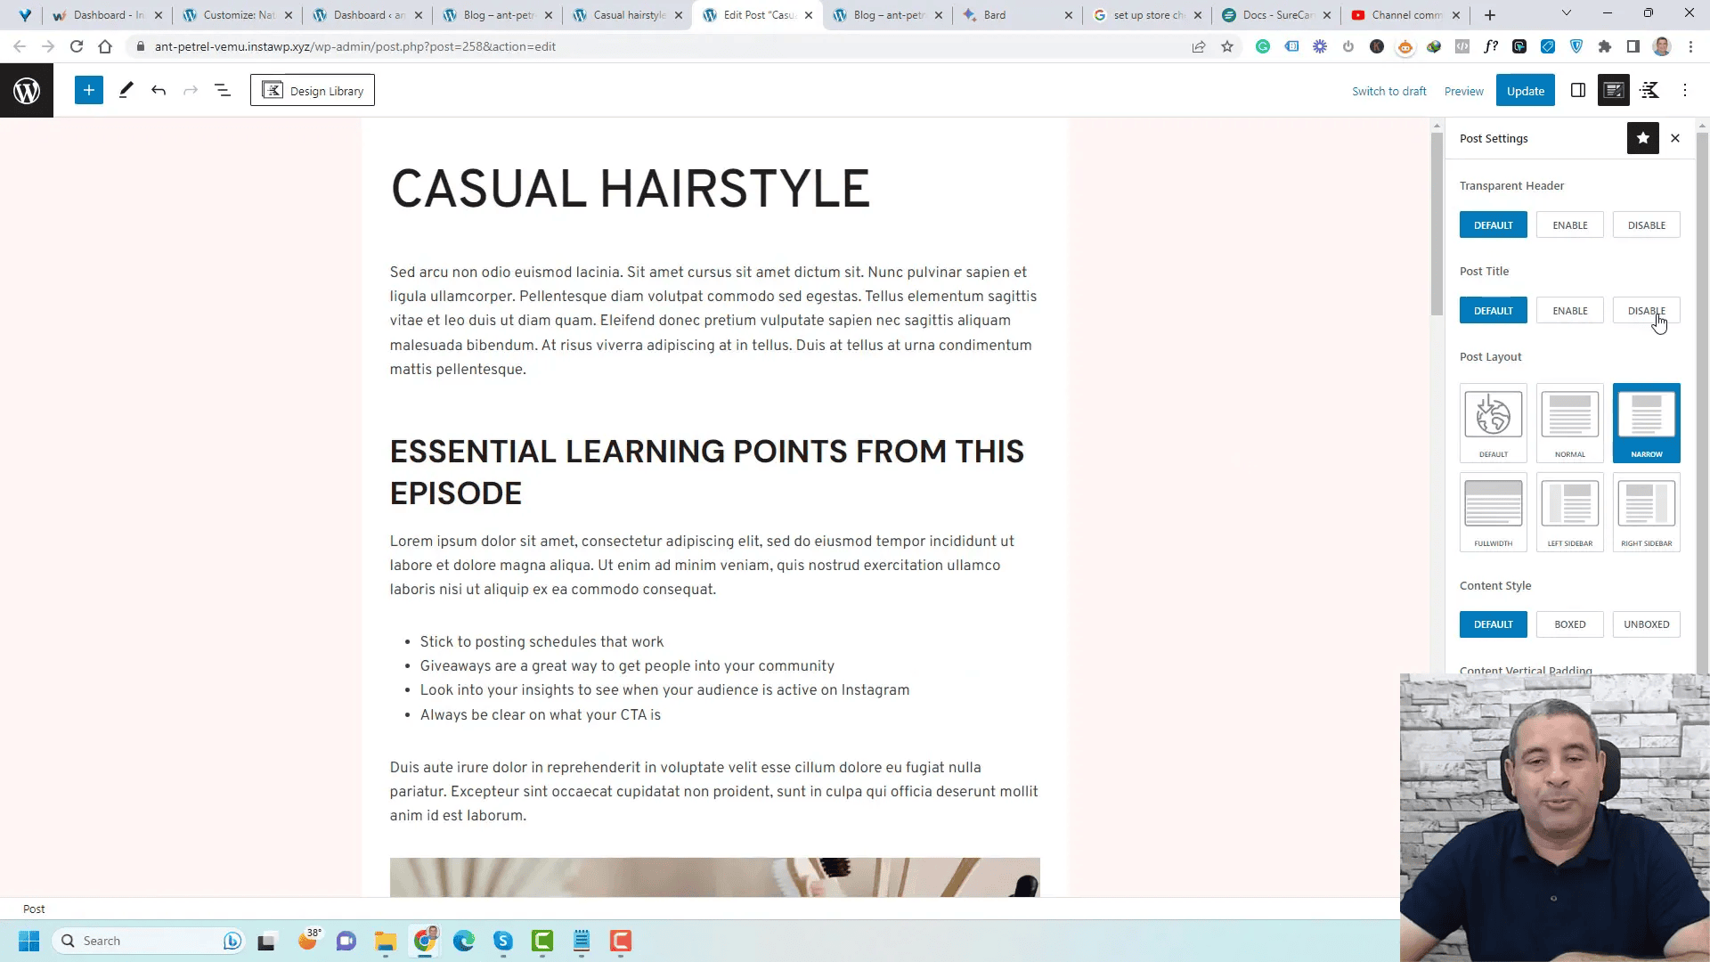
Task: Select Narrow post layout option
Action: pyautogui.click(x=1647, y=420)
